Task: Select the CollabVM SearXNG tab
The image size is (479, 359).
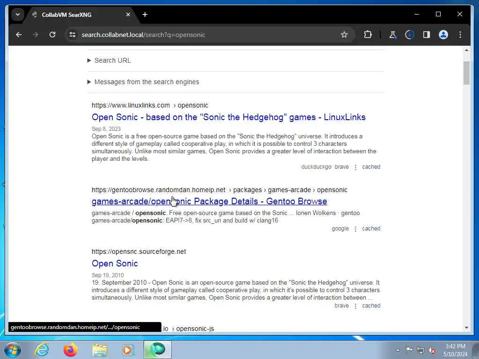Action: (80, 15)
